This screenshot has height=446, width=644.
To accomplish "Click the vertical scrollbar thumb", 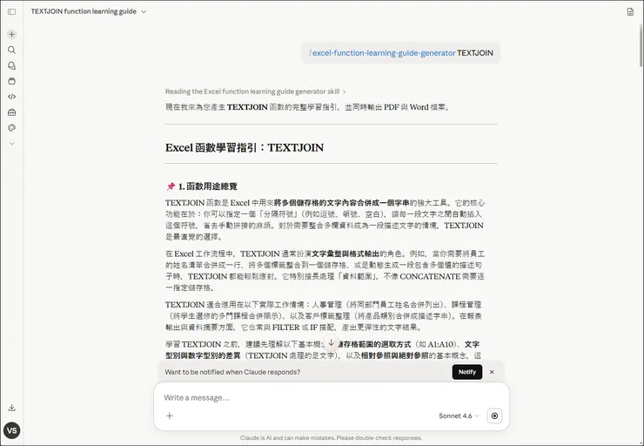I will 641,44.
